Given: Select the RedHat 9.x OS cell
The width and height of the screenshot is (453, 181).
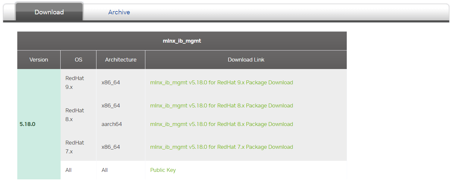Looking at the screenshot, I should click(x=79, y=83).
